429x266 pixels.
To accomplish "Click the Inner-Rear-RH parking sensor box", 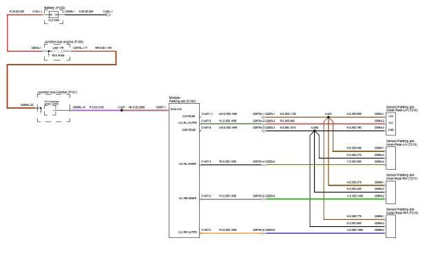I will click(390, 192).
